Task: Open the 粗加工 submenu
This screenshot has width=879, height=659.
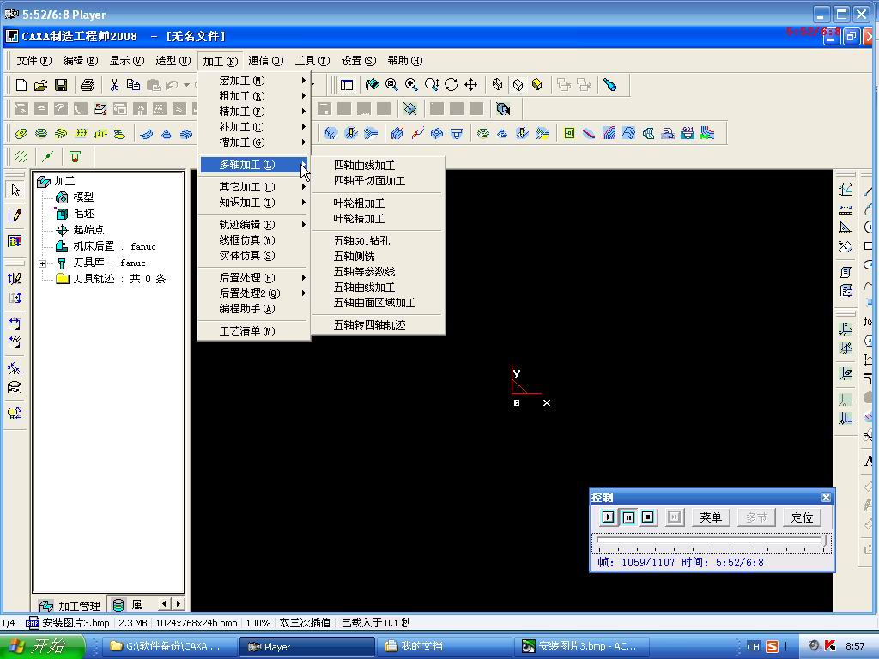Action: coord(254,96)
